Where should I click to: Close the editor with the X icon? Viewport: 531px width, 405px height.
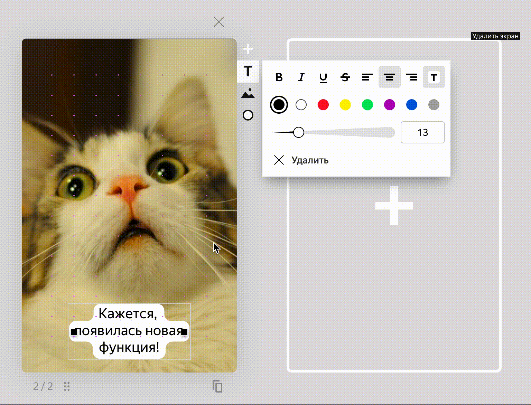pos(219,22)
